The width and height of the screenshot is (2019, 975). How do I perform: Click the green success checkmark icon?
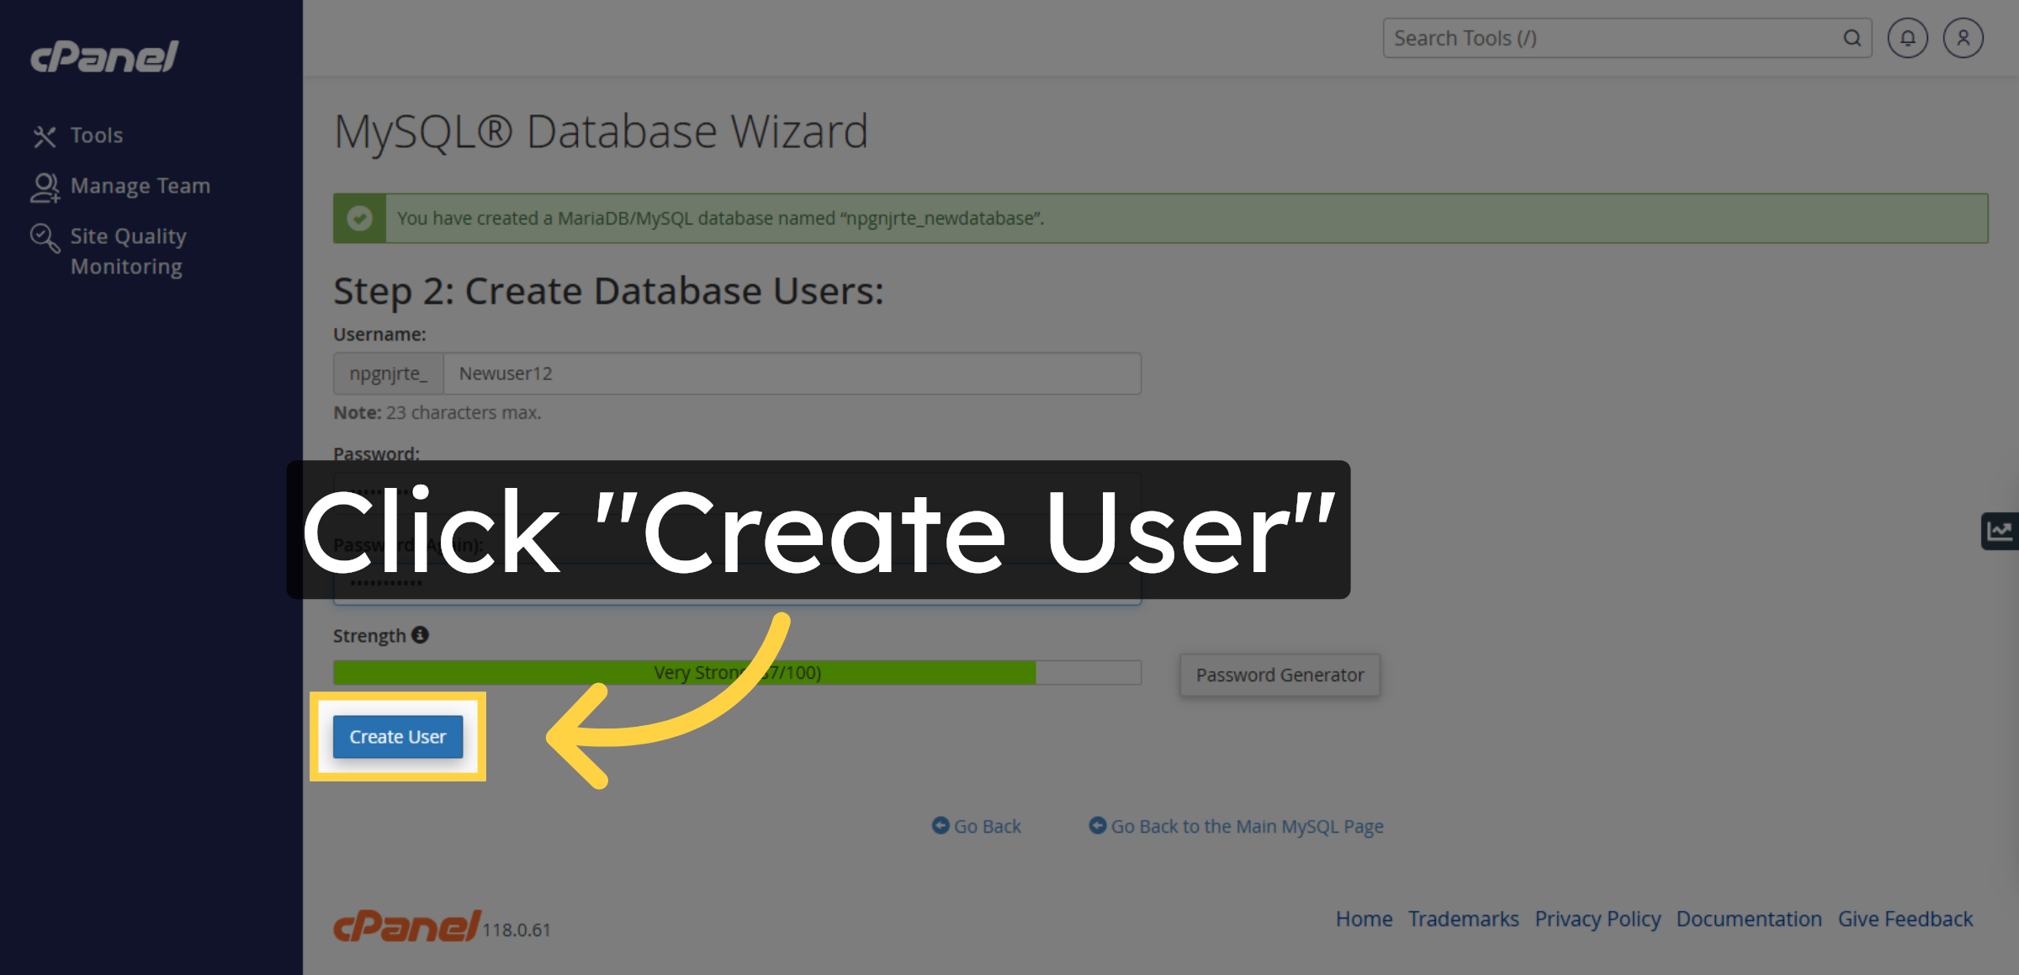(360, 218)
